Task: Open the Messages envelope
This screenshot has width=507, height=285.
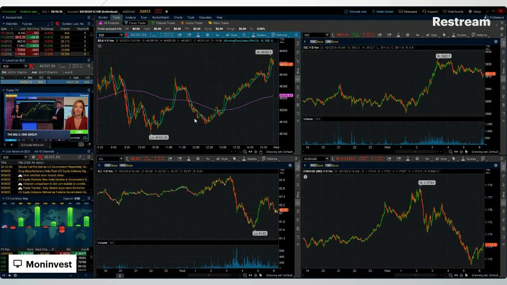Action: pos(408,11)
